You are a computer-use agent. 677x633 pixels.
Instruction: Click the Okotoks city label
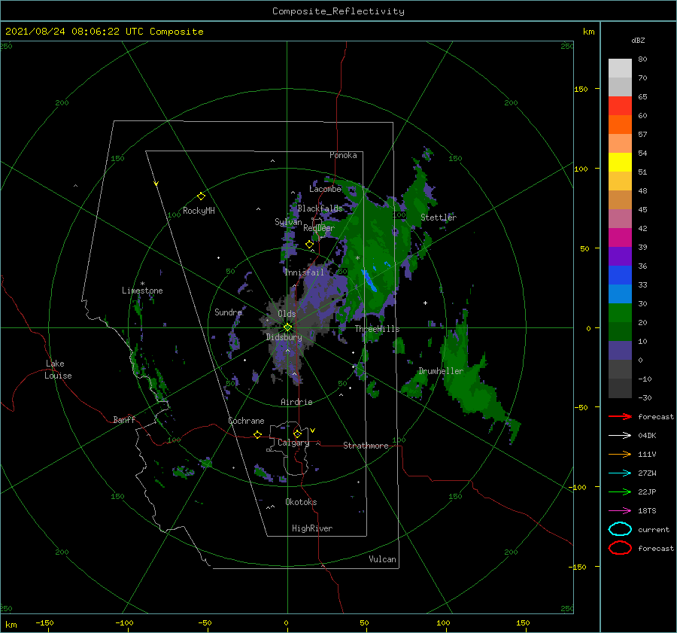click(x=301, y=502)
